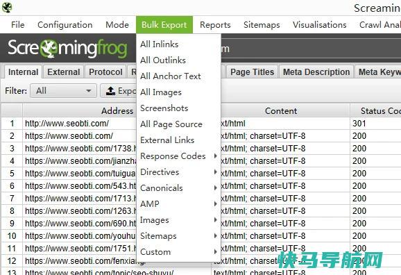Click the URL input field in header
This screenshot has width=401, height=275.
[311, 49]
